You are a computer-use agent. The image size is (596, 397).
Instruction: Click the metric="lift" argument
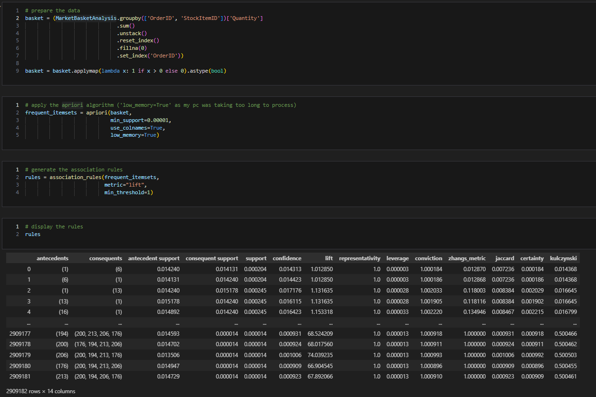pyautogui.click(x=125, y=185)
